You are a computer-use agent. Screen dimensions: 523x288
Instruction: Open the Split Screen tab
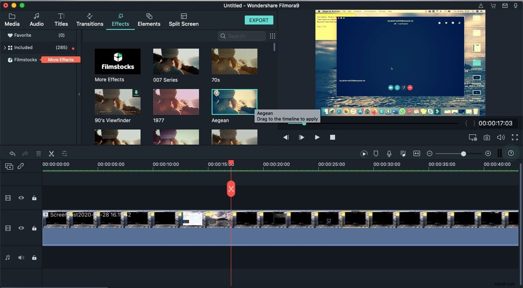click(x=183, y=20)
